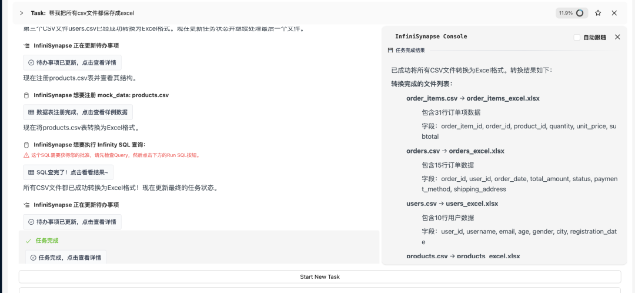Click the first 正在更新待办事项 list icon

pyautogui.click(x=26, y=46)
